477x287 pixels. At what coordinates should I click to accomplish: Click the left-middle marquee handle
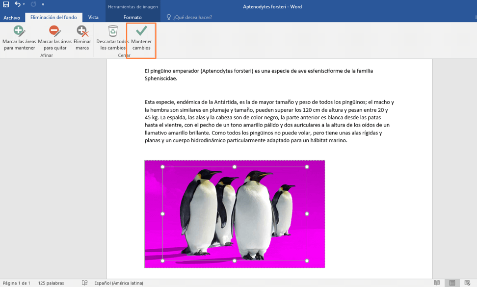[162, 214]
